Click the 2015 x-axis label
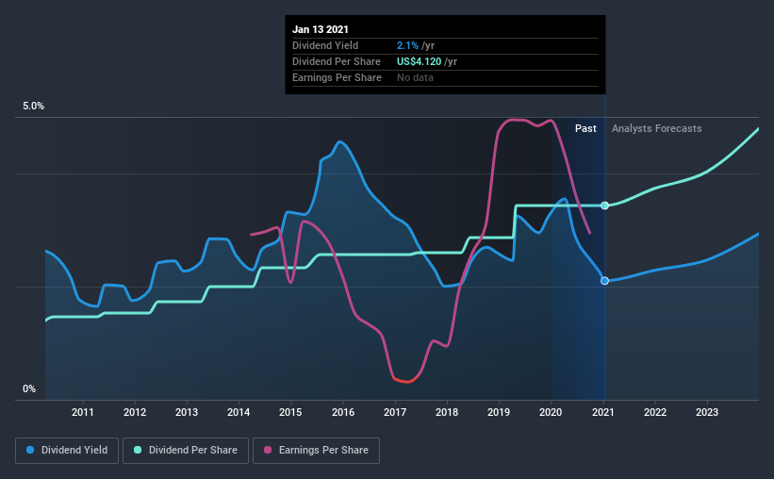This screenshot has width=774, height=479. [x=290, y=412]
